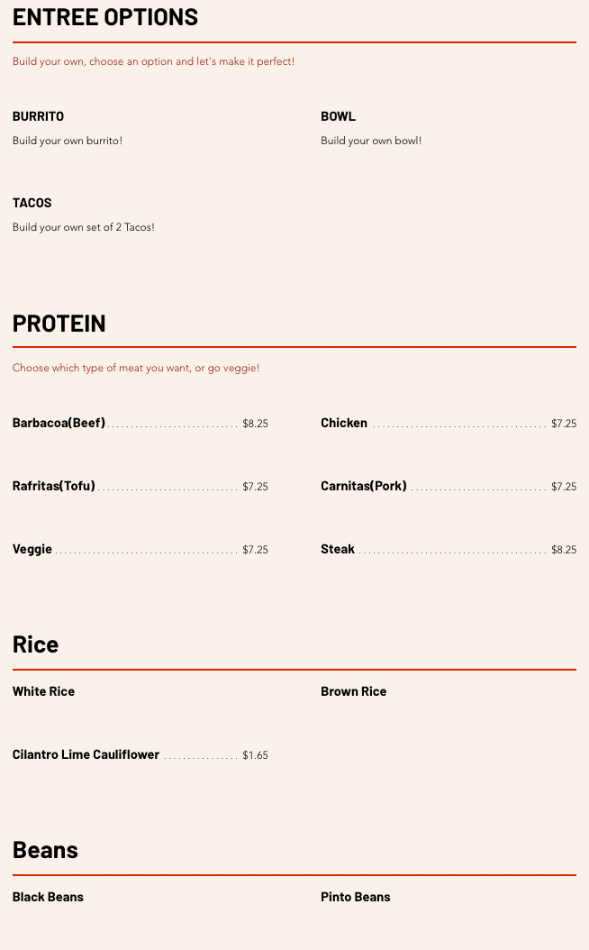This screenshot has width=589, height=950.
Task: Select the BURRITO entree option
Action: pyautogui.click(x=39, y=116)
